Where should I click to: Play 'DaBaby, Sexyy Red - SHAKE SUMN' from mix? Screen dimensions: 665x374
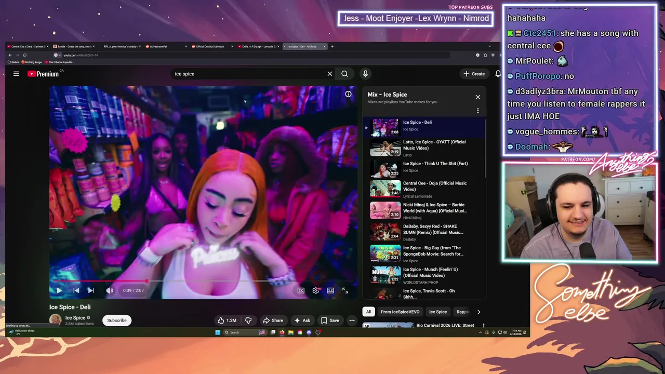tap(423, 233)
